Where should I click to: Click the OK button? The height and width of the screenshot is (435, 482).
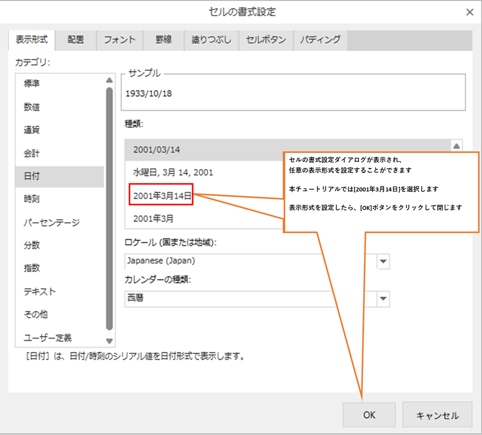(x=369, y=415)
